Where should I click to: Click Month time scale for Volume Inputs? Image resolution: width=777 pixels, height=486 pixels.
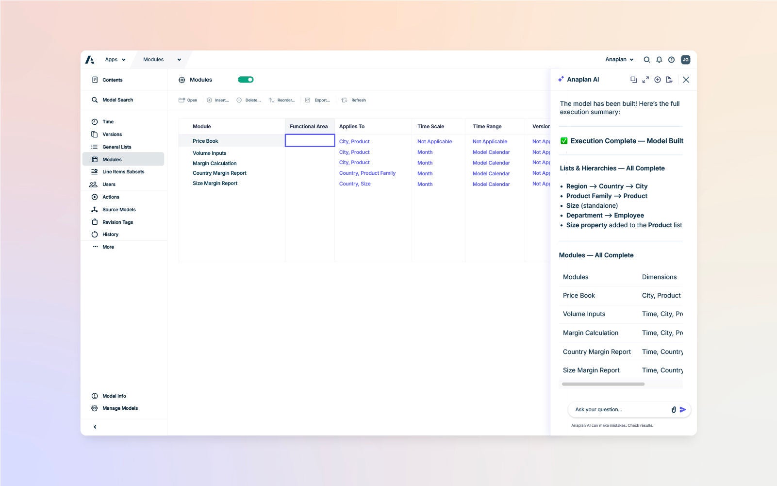(x=425, y=152)
